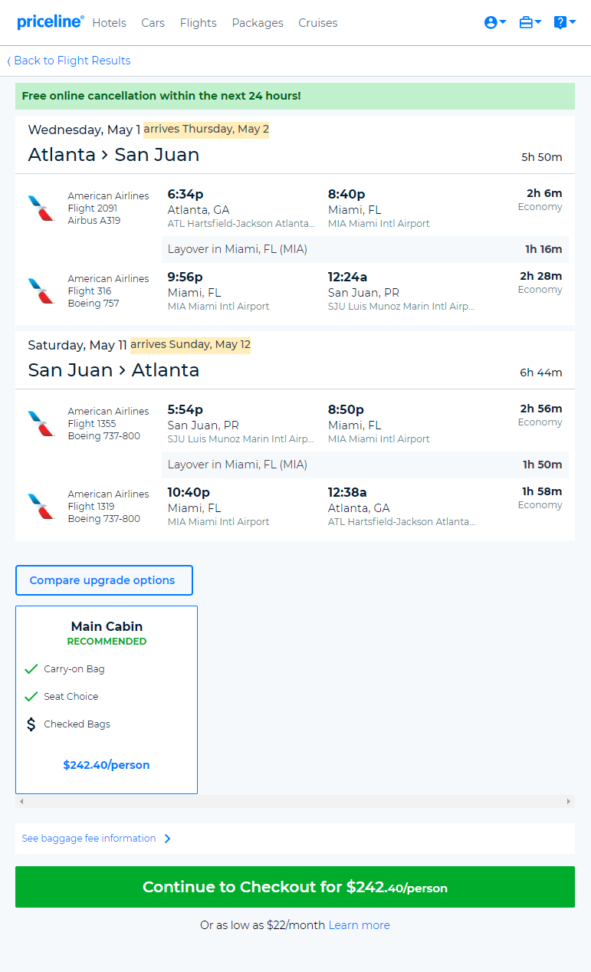Click American Airlines logo for Flight 2091
Screen dimensions: 591x972
pyautogui.click(x=41, y=208)
